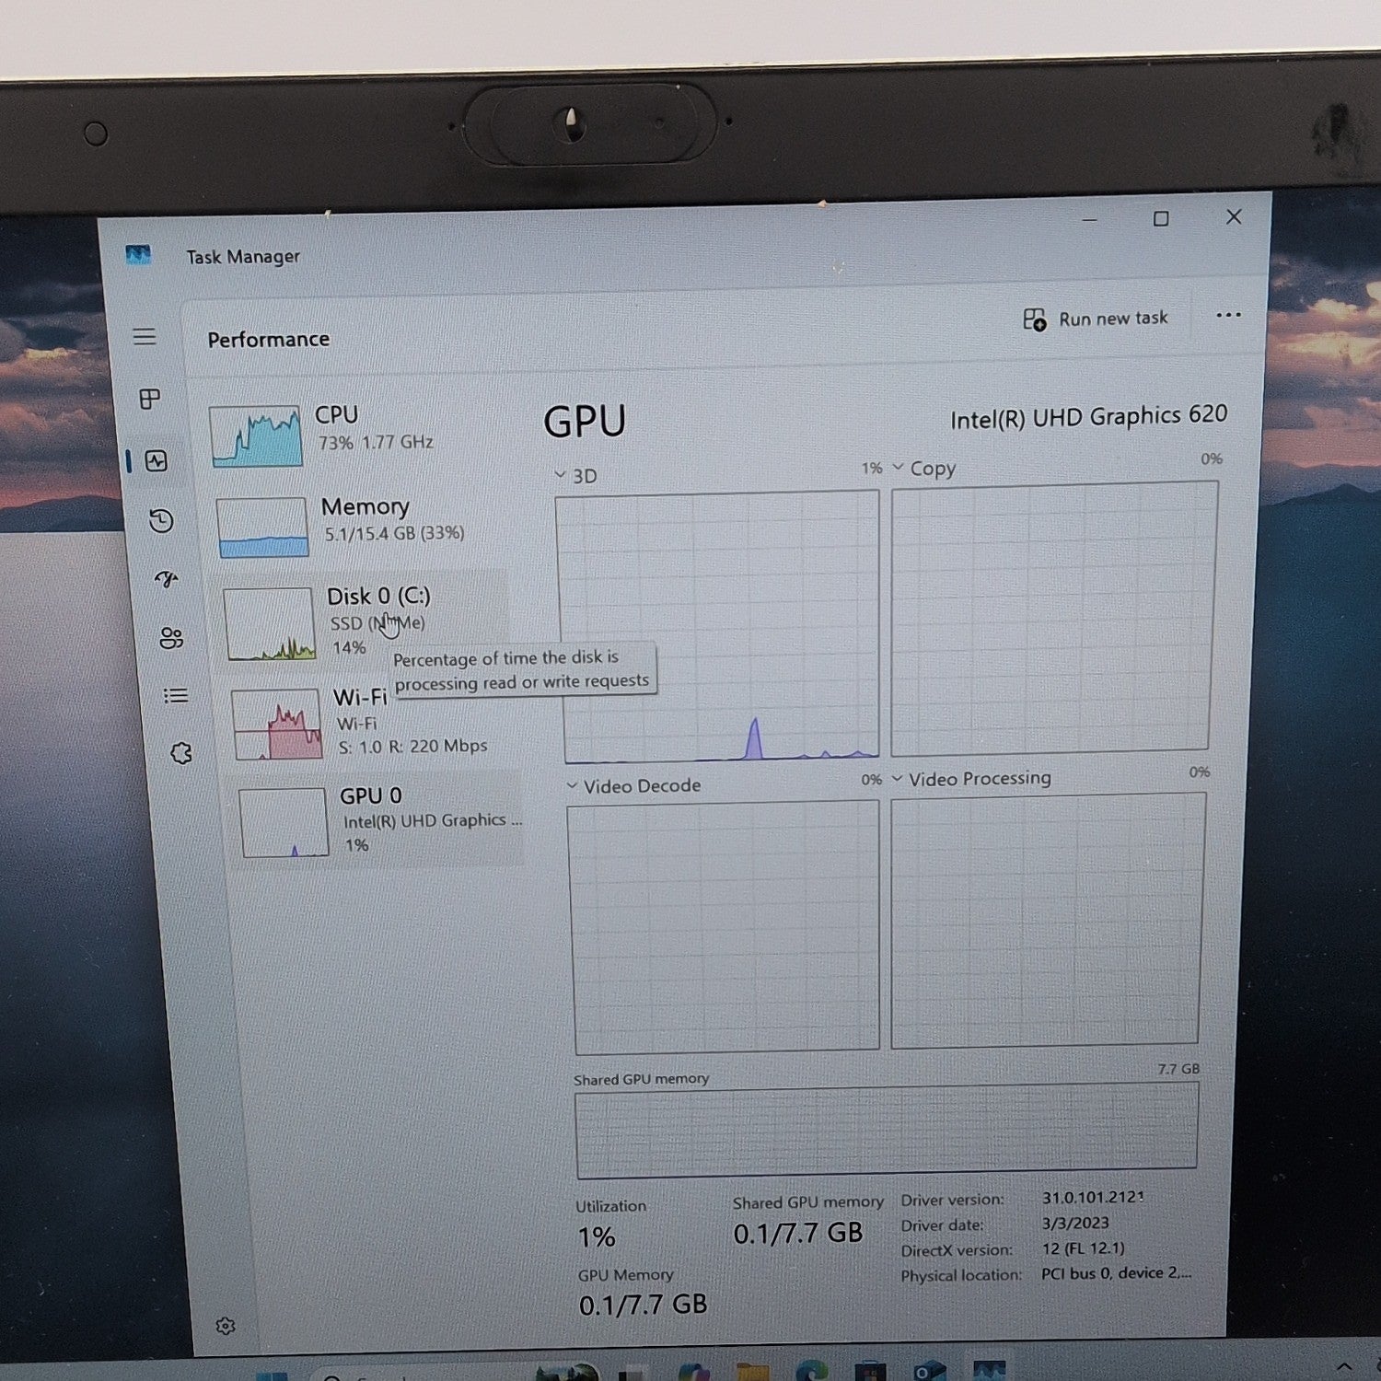Select the Wi-Fi entry label
Image resolution: width=1381 pixels, height=1381 pixels.
tap(360, 697)
